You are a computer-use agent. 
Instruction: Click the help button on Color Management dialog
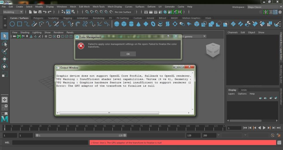point(168,36)
